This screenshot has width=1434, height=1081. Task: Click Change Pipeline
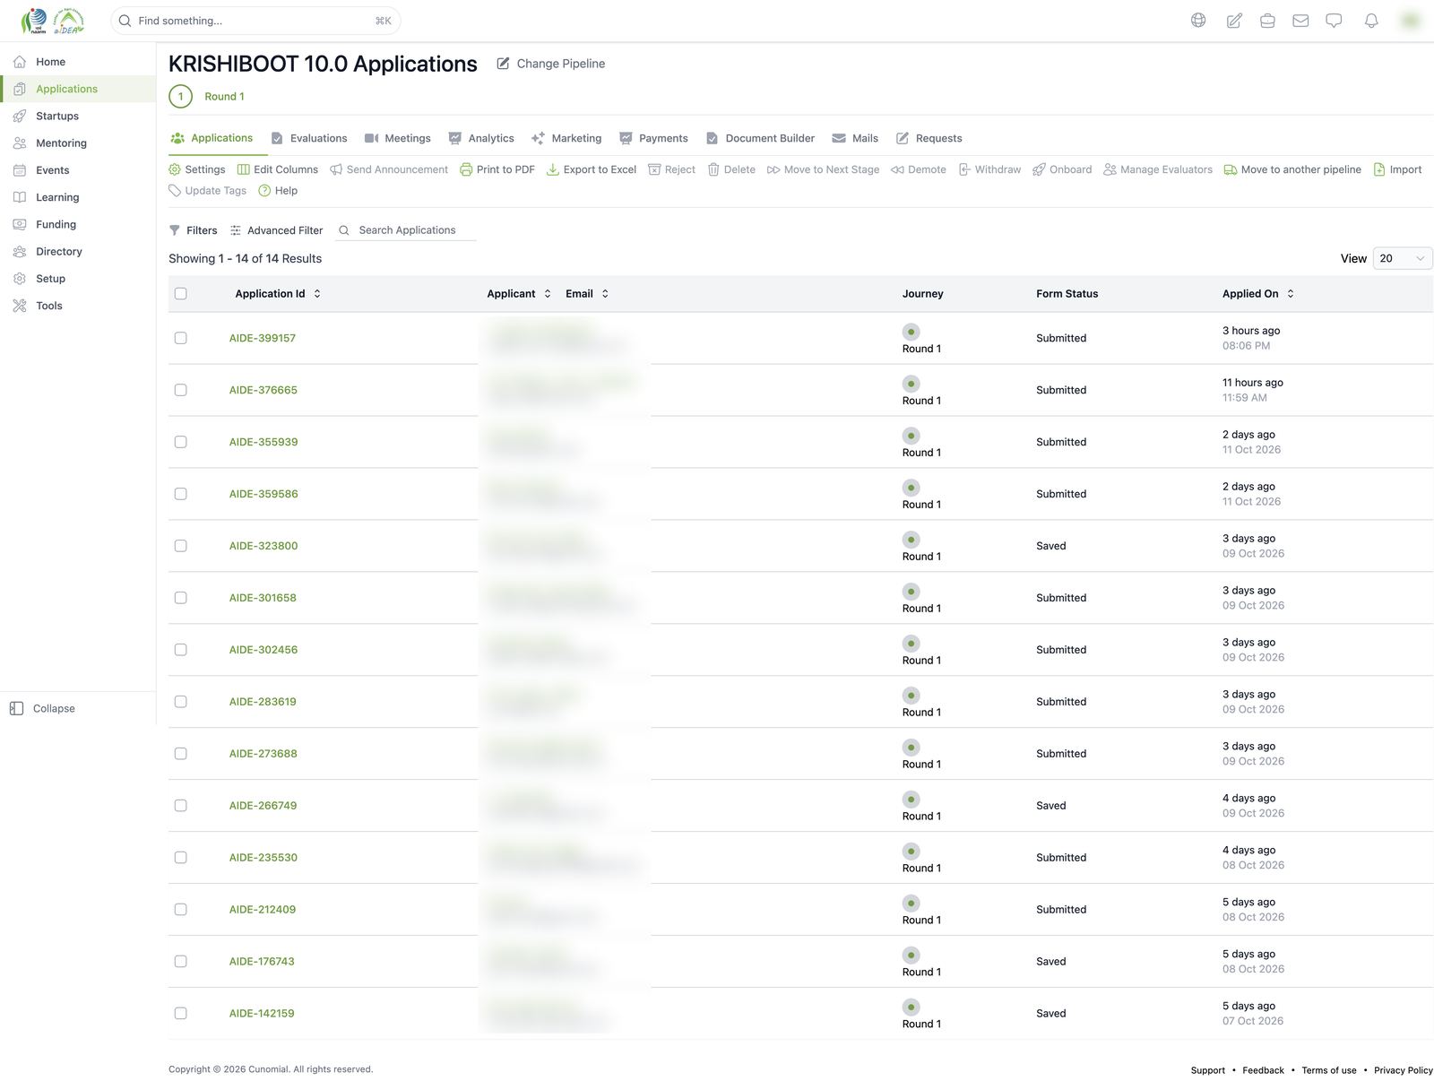[551, 64]
